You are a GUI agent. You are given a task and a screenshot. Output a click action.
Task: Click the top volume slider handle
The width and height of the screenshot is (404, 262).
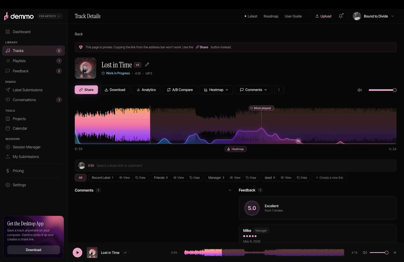395,90
